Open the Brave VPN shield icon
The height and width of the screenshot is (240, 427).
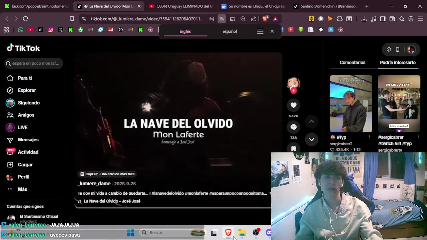411,19
